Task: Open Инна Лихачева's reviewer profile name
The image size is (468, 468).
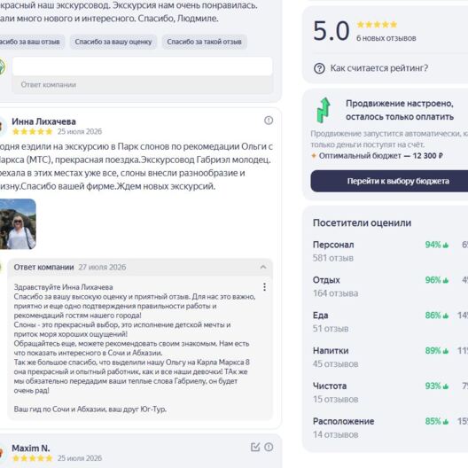Action: (x=43, y=121)
